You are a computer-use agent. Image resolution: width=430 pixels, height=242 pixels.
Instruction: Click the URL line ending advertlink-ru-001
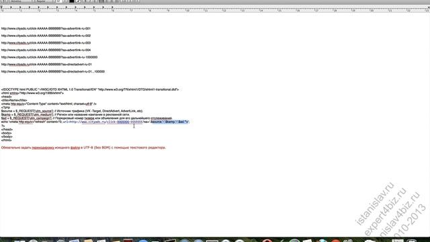[46, 28]
